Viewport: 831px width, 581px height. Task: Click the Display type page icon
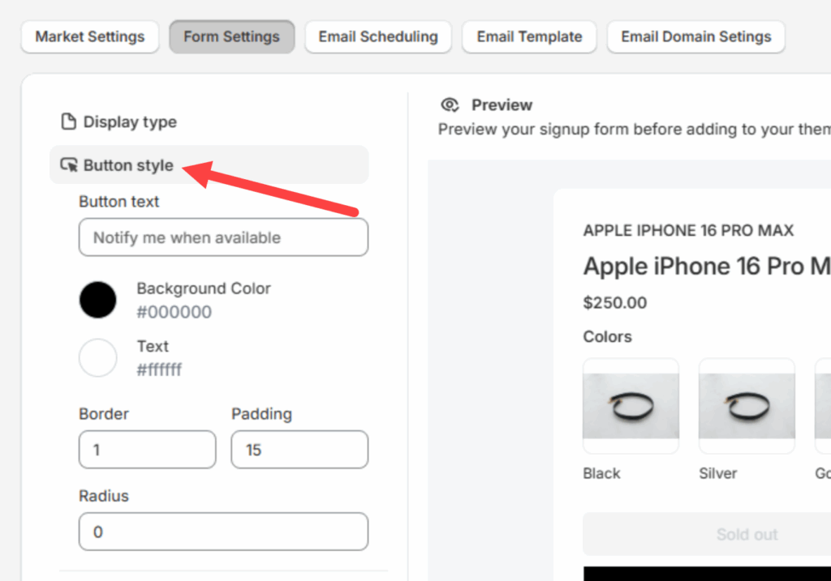69,122
